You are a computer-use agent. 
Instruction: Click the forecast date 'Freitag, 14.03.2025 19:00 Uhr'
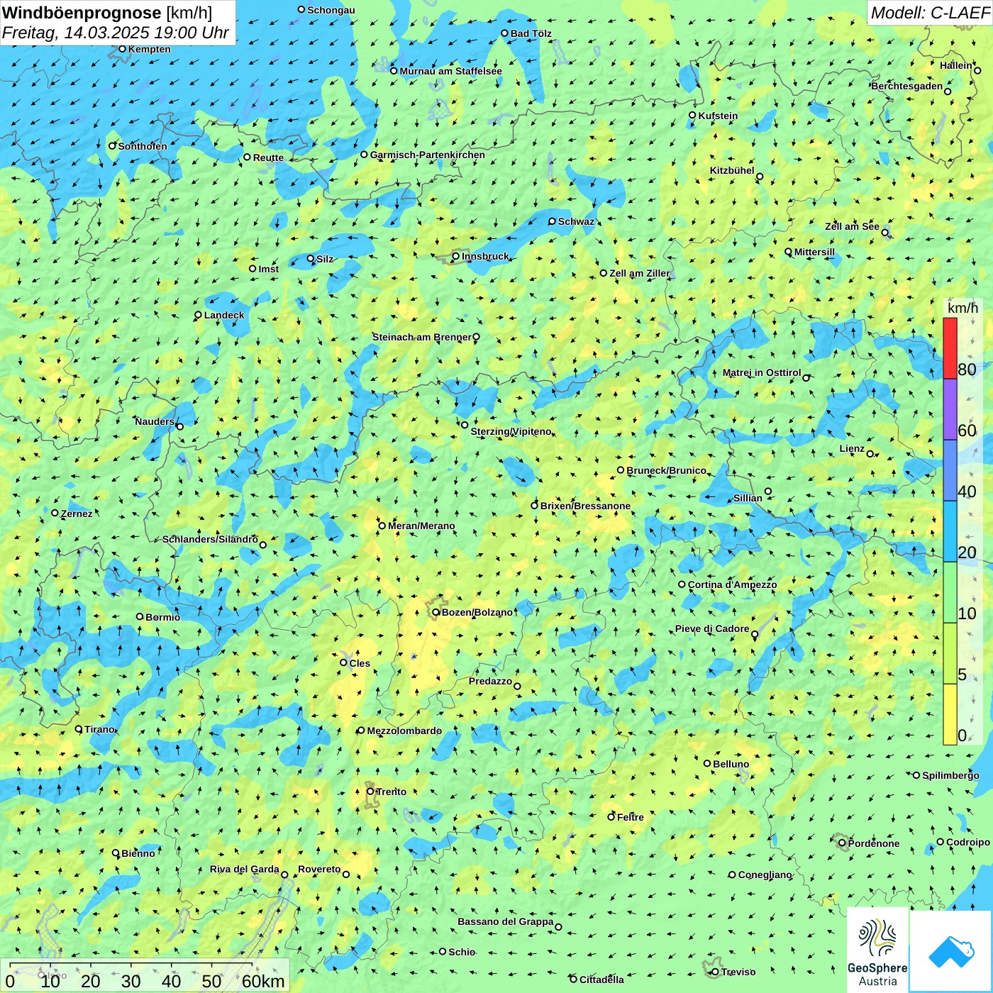click(116, 33)
